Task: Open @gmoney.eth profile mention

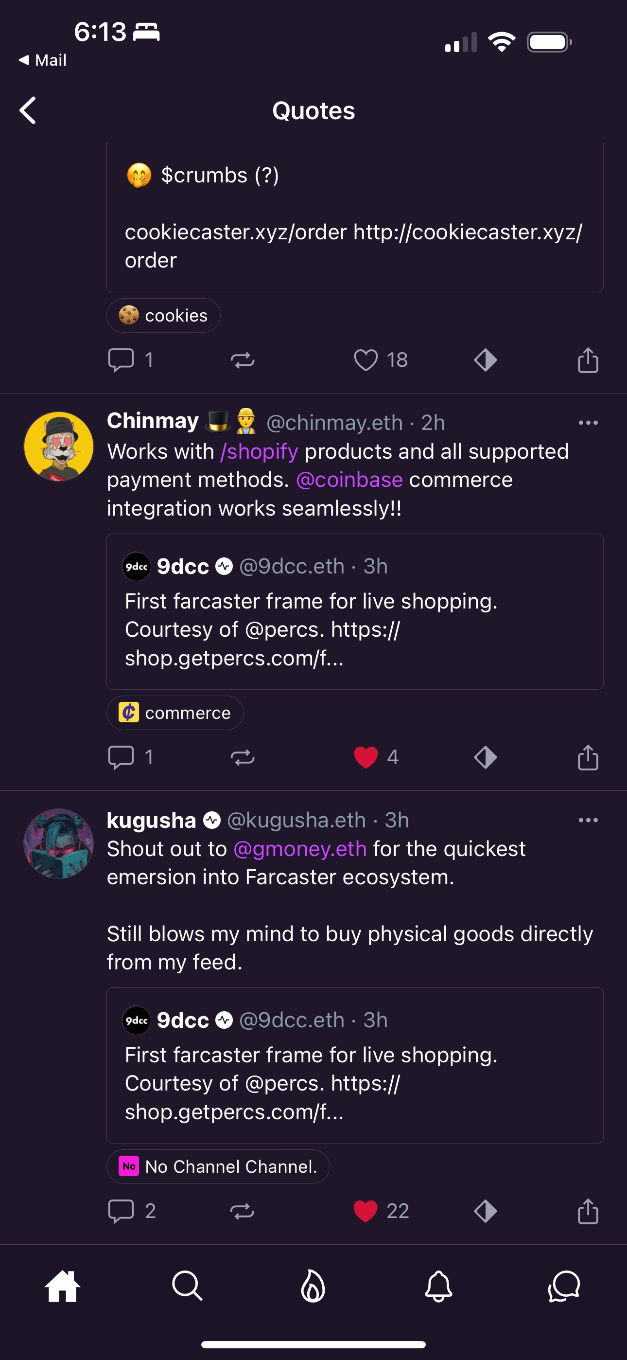Action: [x=300, y=849]
